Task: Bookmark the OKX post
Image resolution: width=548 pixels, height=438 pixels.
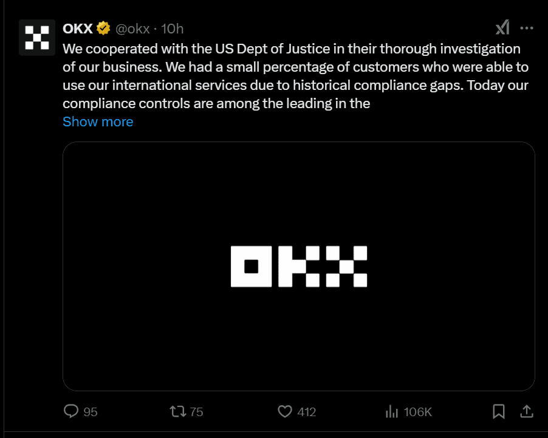Action: coord(499,411)
